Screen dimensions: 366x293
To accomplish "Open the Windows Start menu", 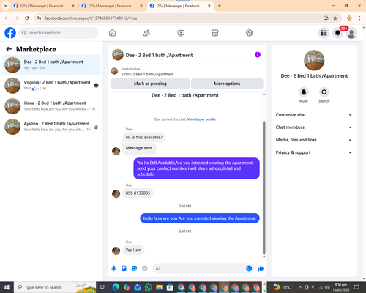I will pyautogui.click(x=7, y=287).
